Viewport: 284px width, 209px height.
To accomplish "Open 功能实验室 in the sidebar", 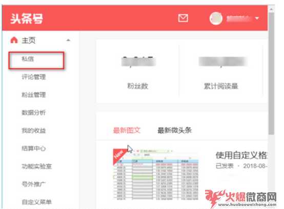I will (37, 166).
